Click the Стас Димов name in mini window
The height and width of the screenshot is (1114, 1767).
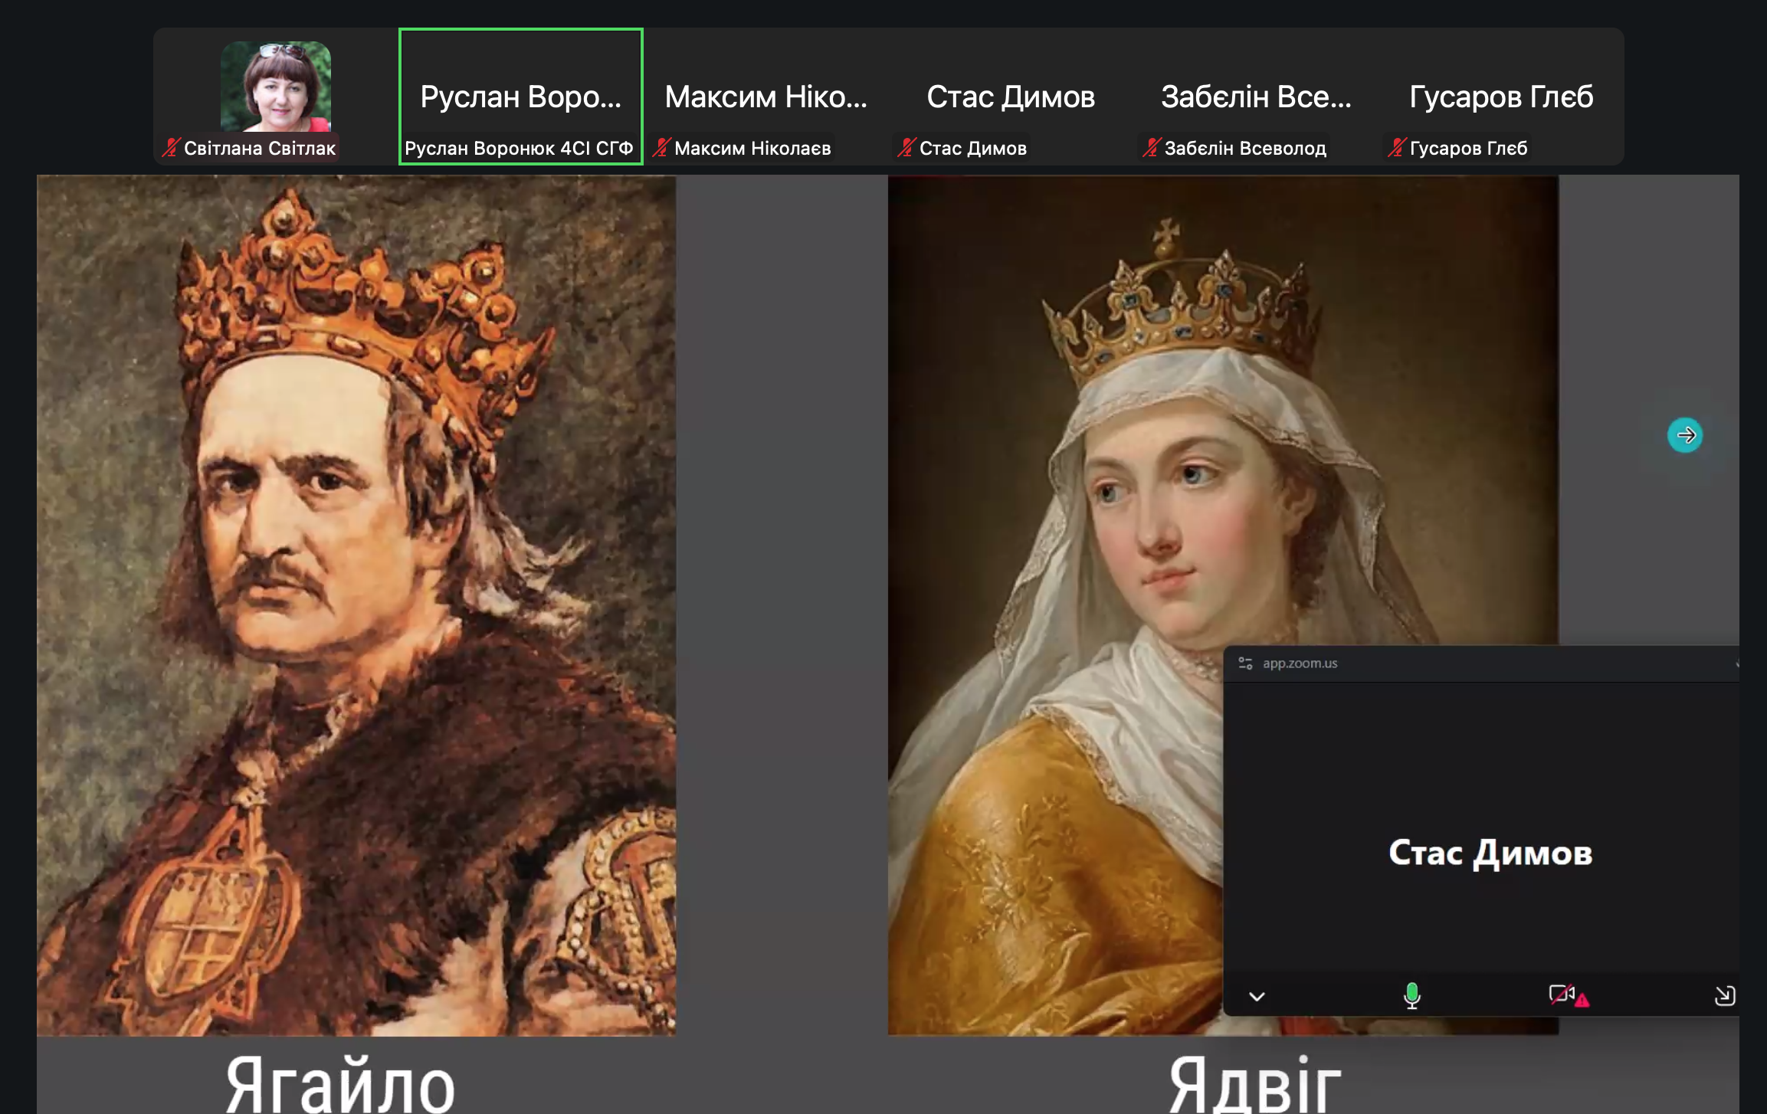pos(1490,854)
